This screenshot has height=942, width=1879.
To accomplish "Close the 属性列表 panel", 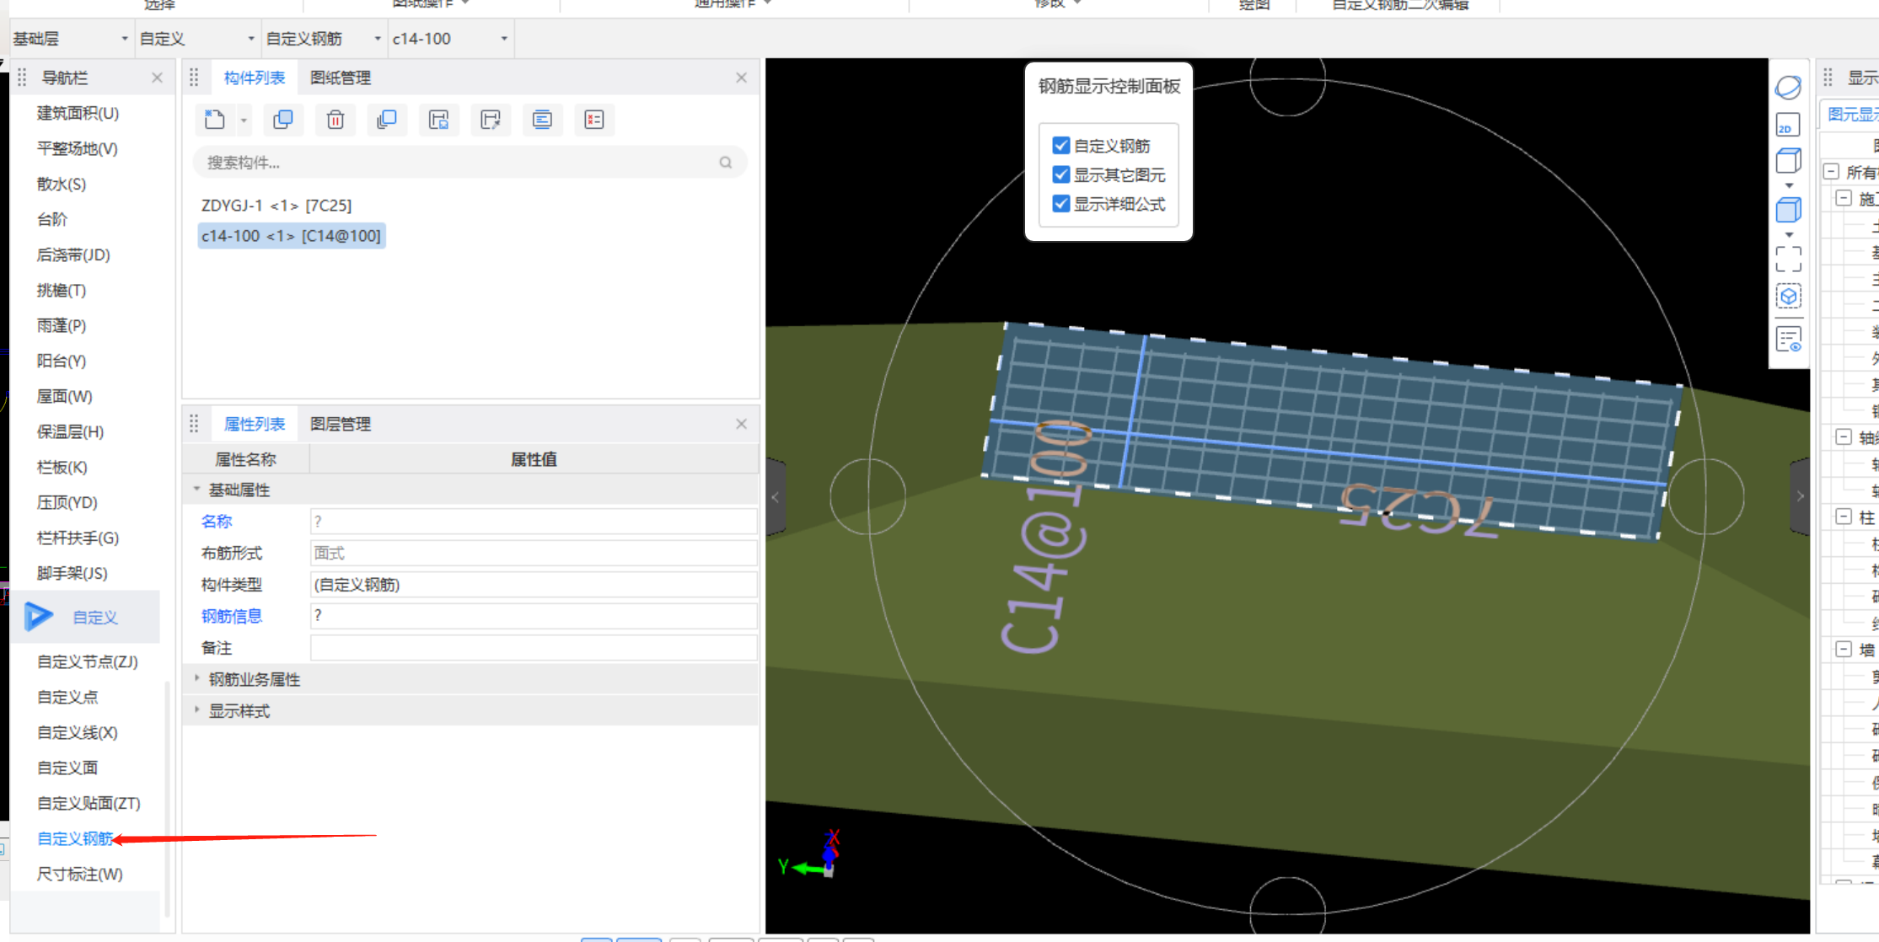I will (x=741, y=424).
